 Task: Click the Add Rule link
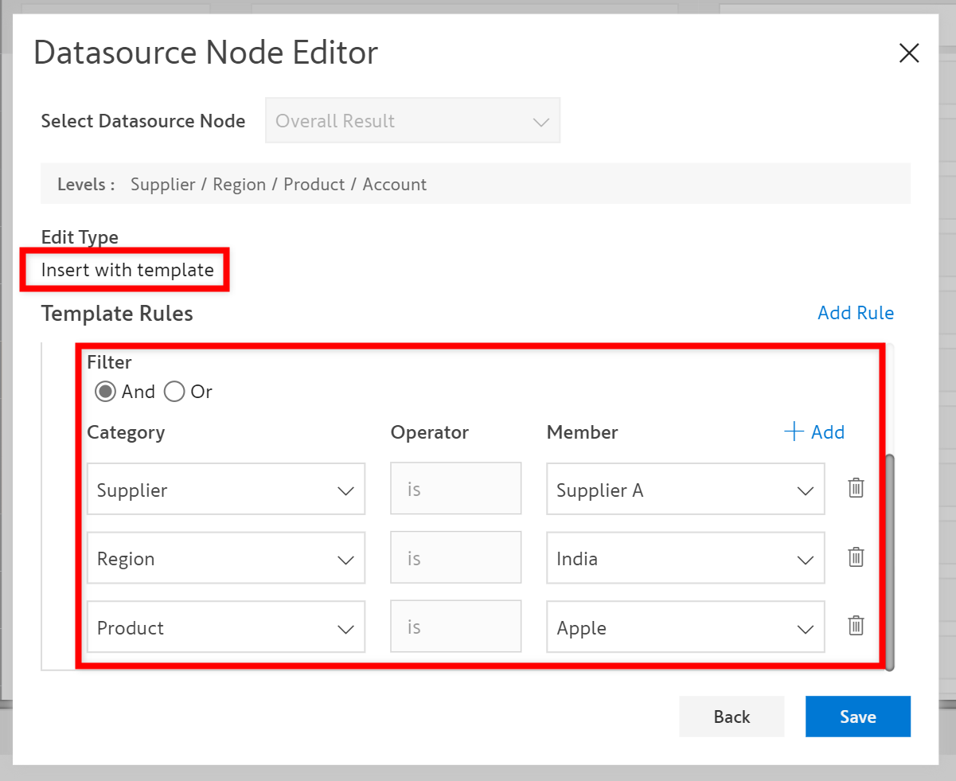[x=855, y=313]
